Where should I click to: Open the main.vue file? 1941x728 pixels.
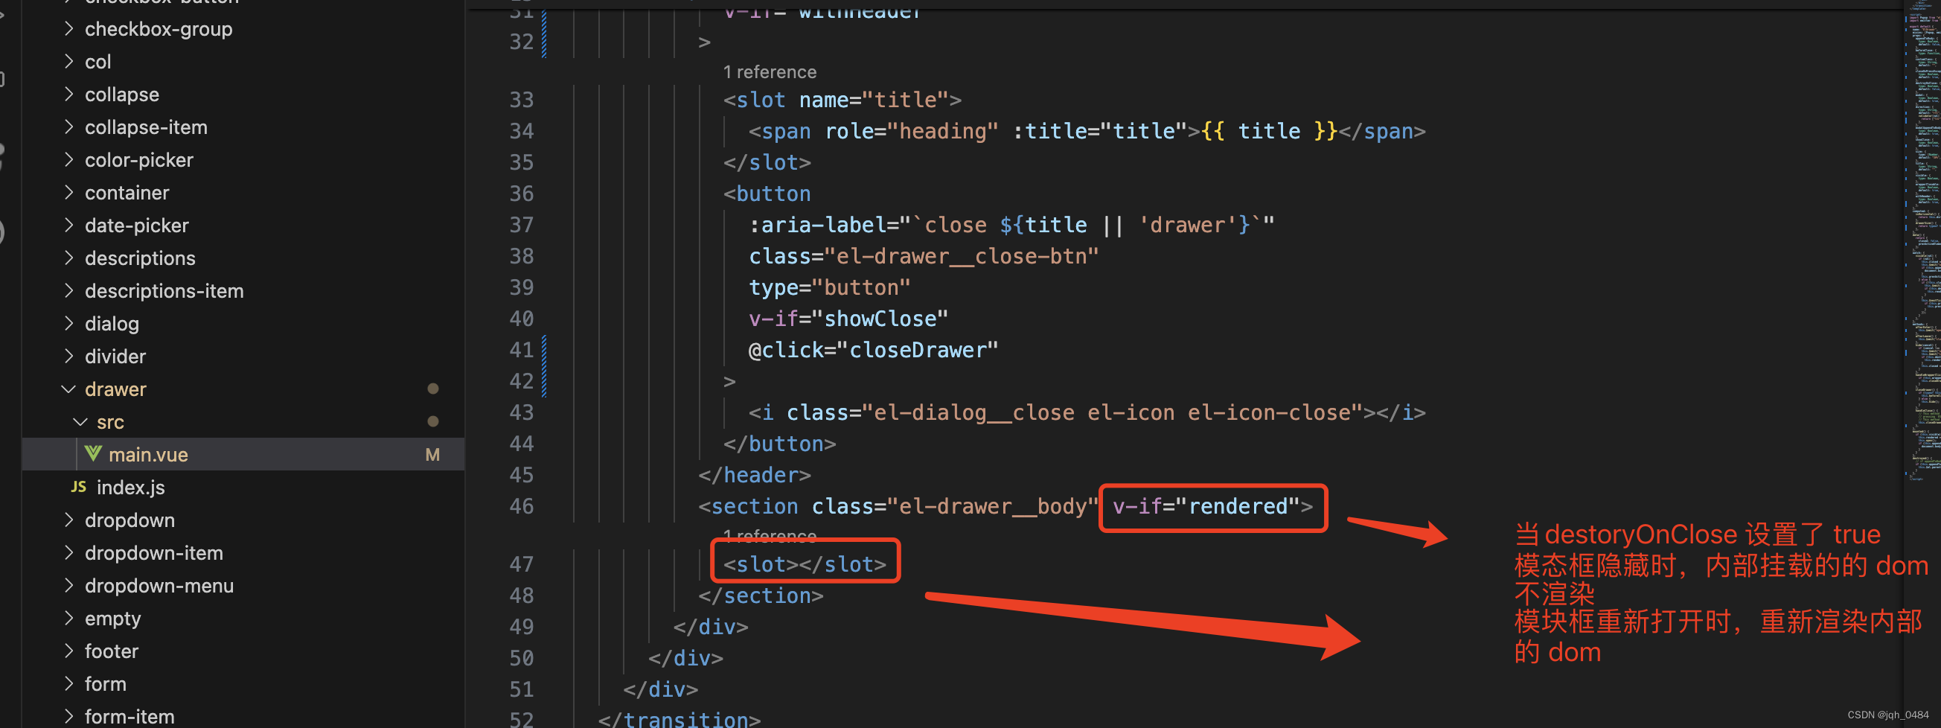click(147, 453)
